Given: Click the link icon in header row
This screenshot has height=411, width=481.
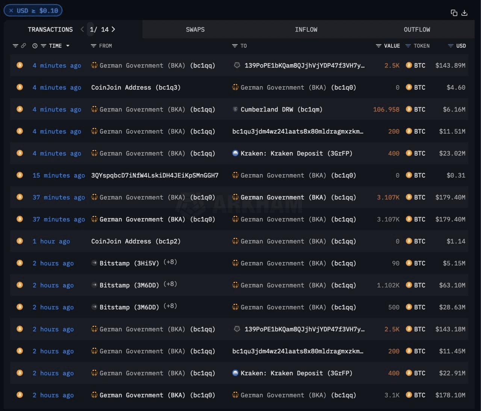Looking at the screenshot, I should coord(23,46).
